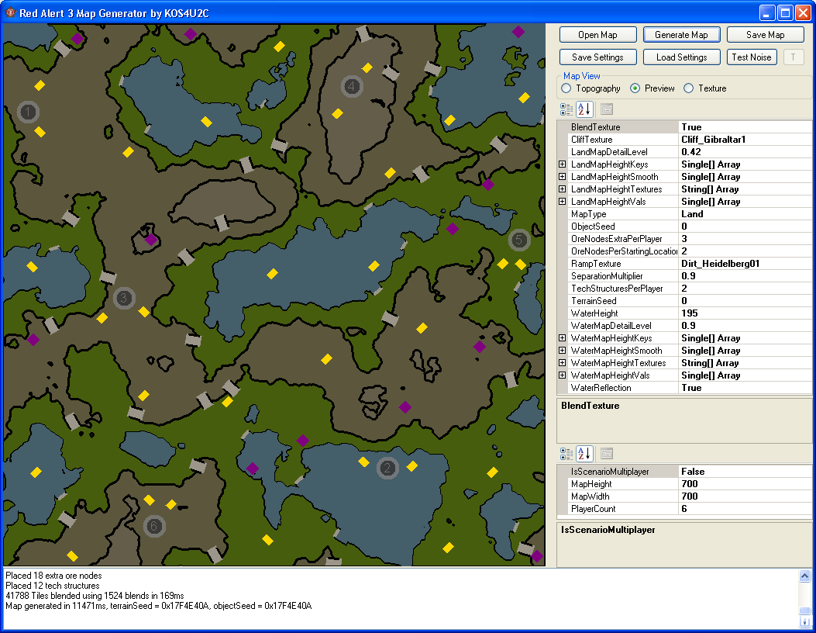
Task: Click player start marker 6 on map
Action: pos(154,526)
